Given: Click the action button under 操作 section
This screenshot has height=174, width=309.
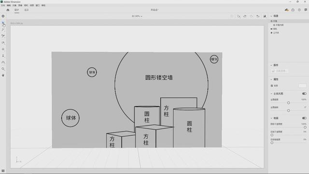Looking at the screenshot, I should 280,71.
